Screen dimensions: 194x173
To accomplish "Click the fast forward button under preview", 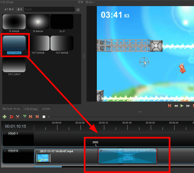I will pyautogui.click(x=188, y=106).
